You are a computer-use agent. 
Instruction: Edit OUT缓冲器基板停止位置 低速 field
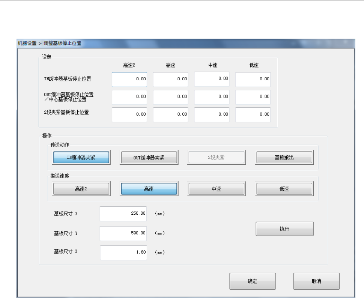253,97
